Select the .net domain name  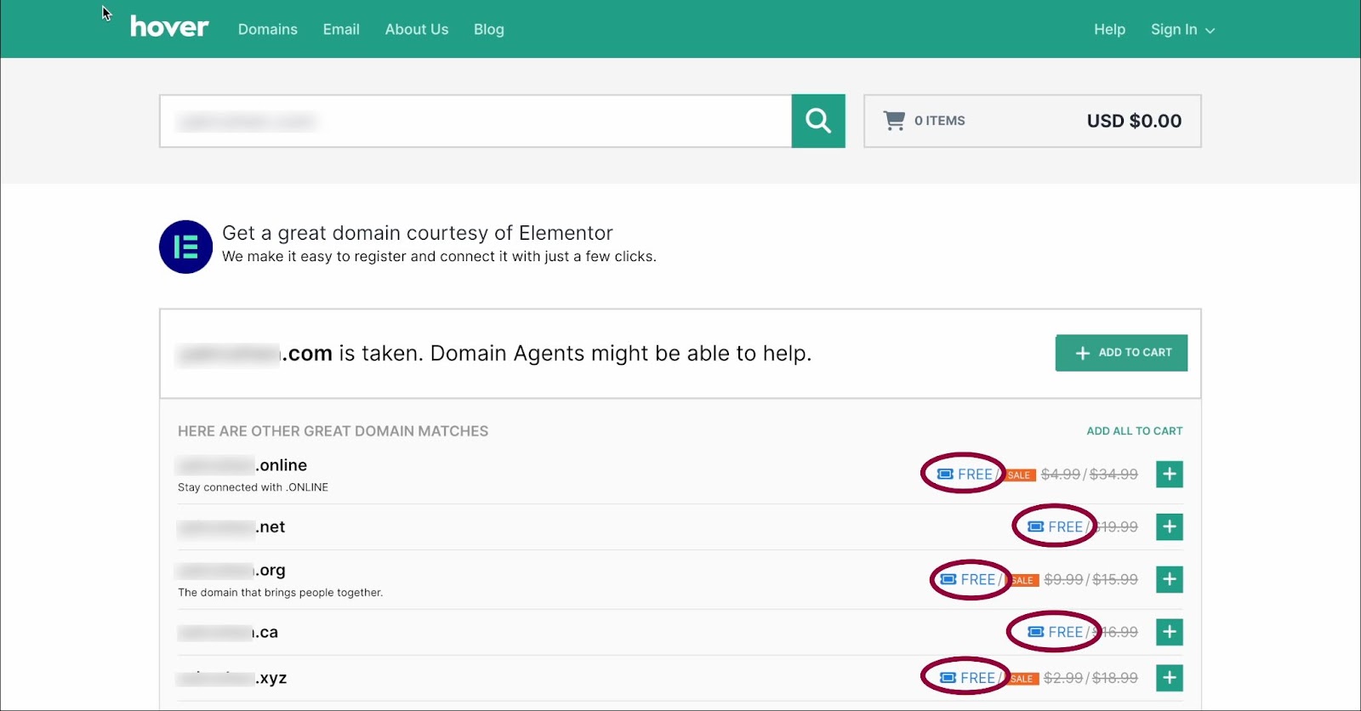tap(231, 527)
